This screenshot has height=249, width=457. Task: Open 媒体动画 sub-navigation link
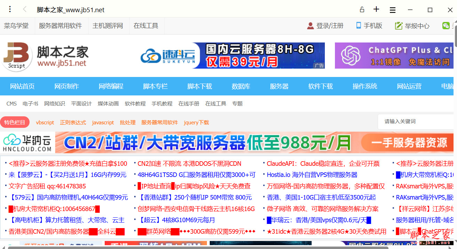108,104
